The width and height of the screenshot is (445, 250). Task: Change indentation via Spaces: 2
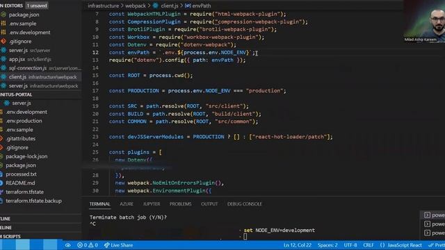pos(327,245)
